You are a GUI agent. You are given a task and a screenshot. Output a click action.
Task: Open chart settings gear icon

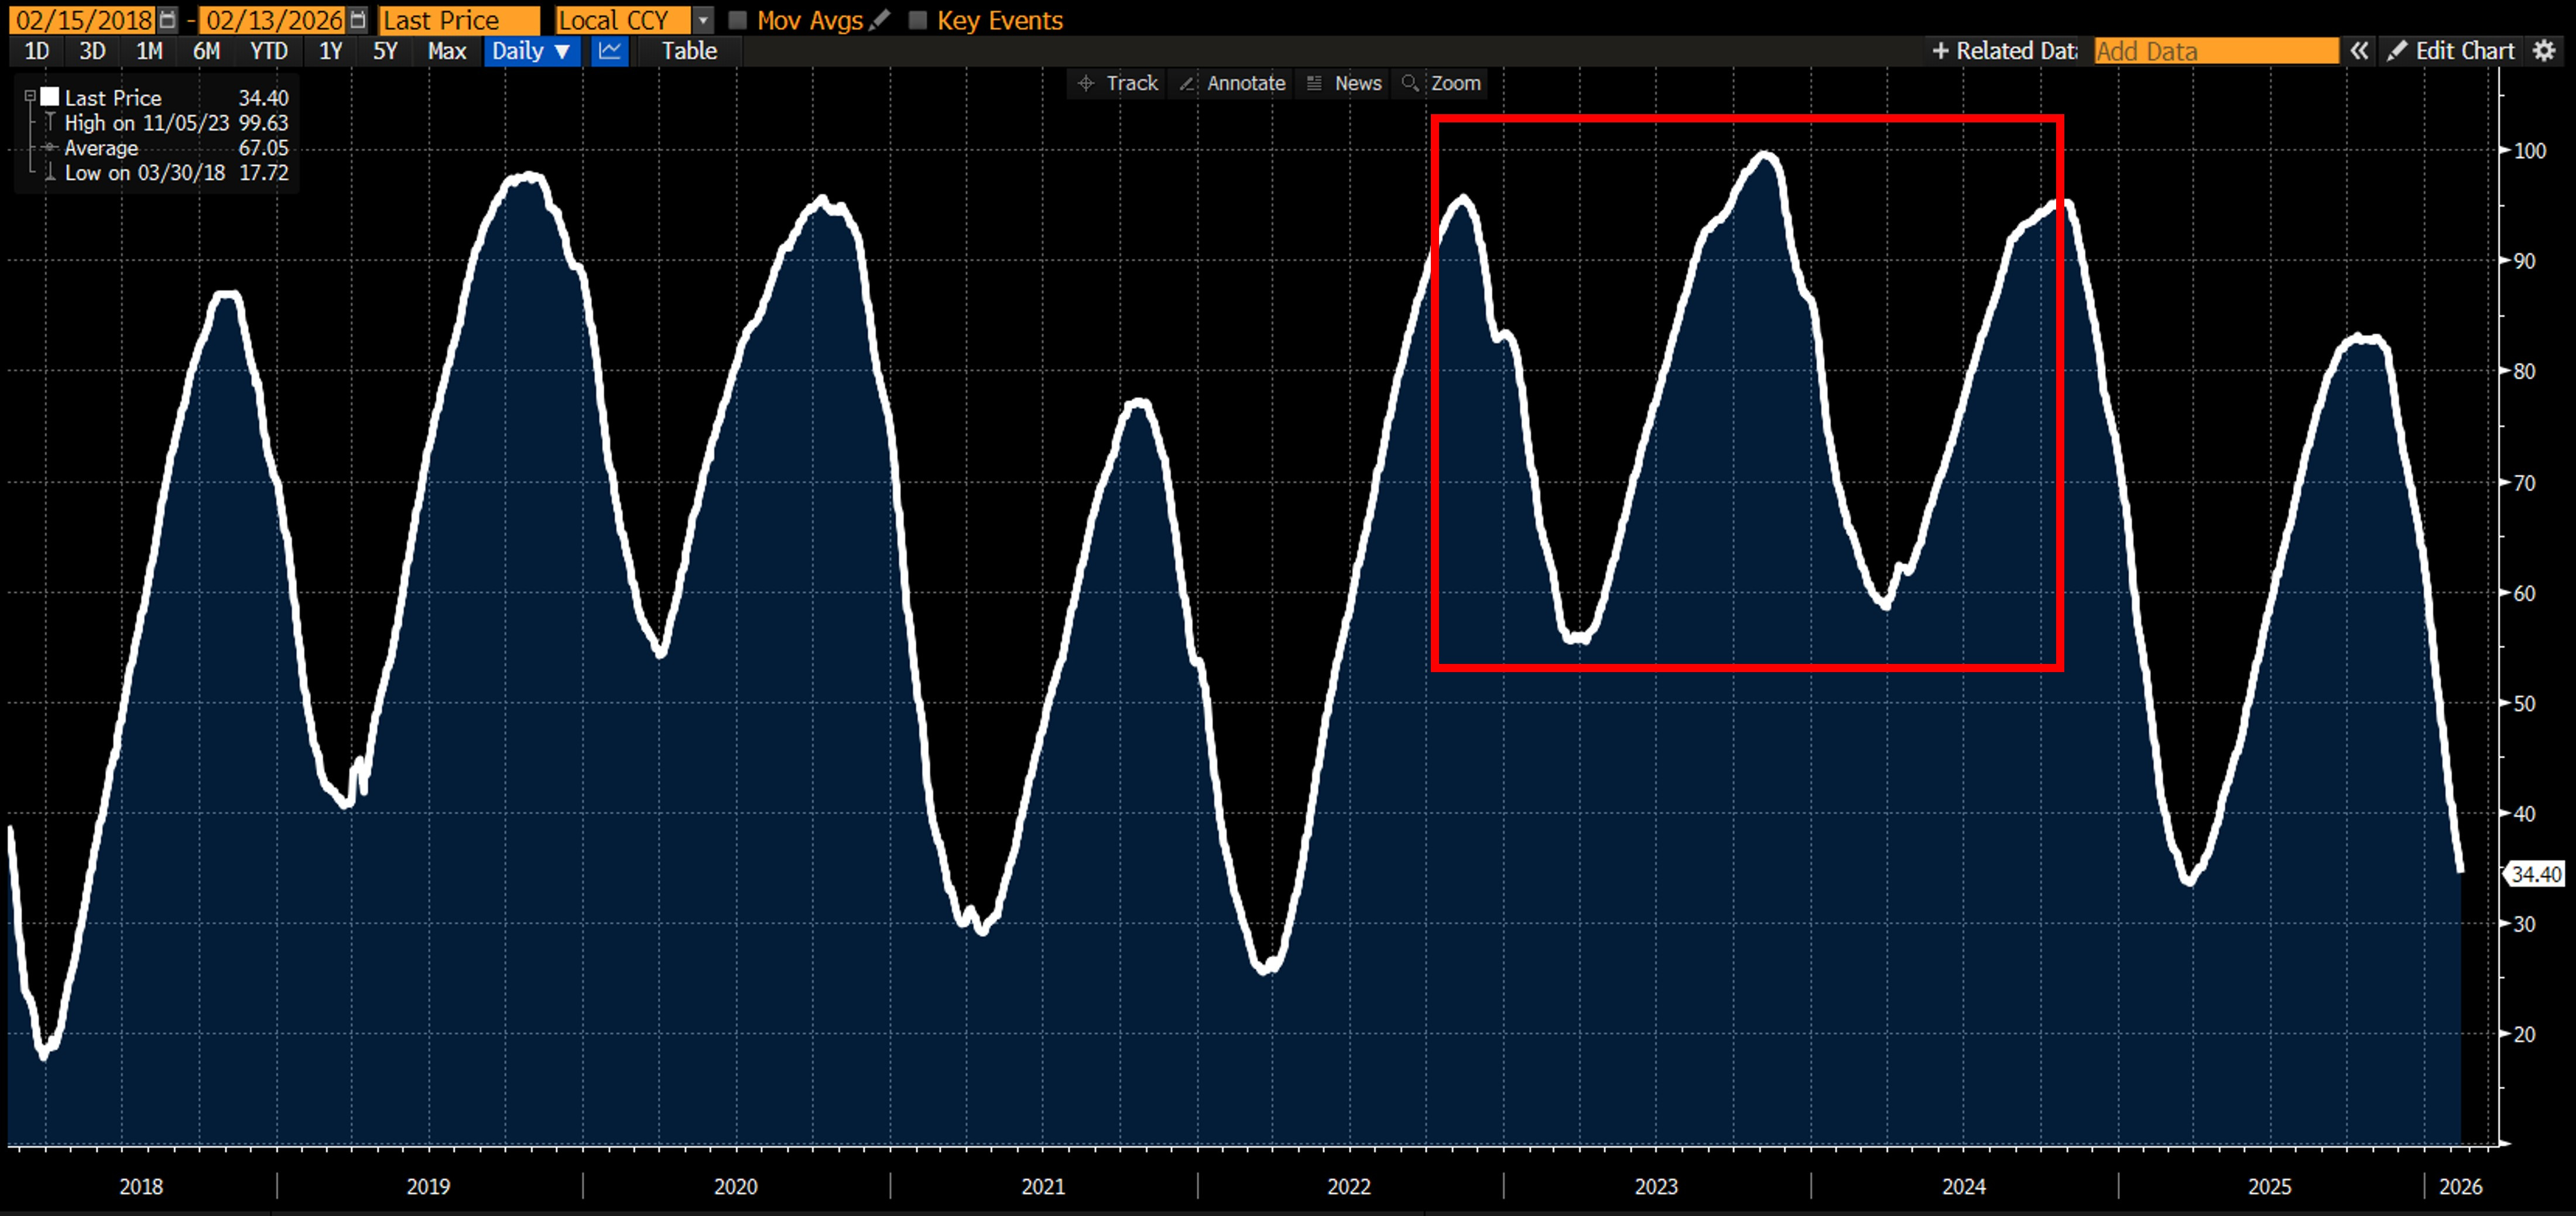pyautogui.click(x=2545, y=51)
